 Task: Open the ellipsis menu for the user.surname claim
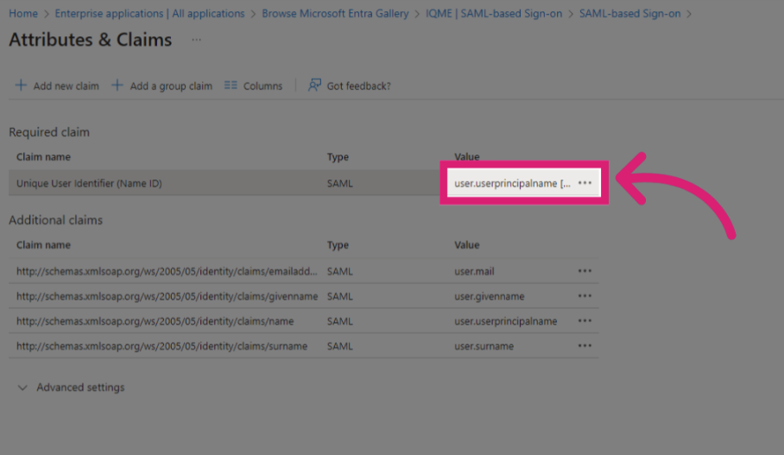coord(585,346)
